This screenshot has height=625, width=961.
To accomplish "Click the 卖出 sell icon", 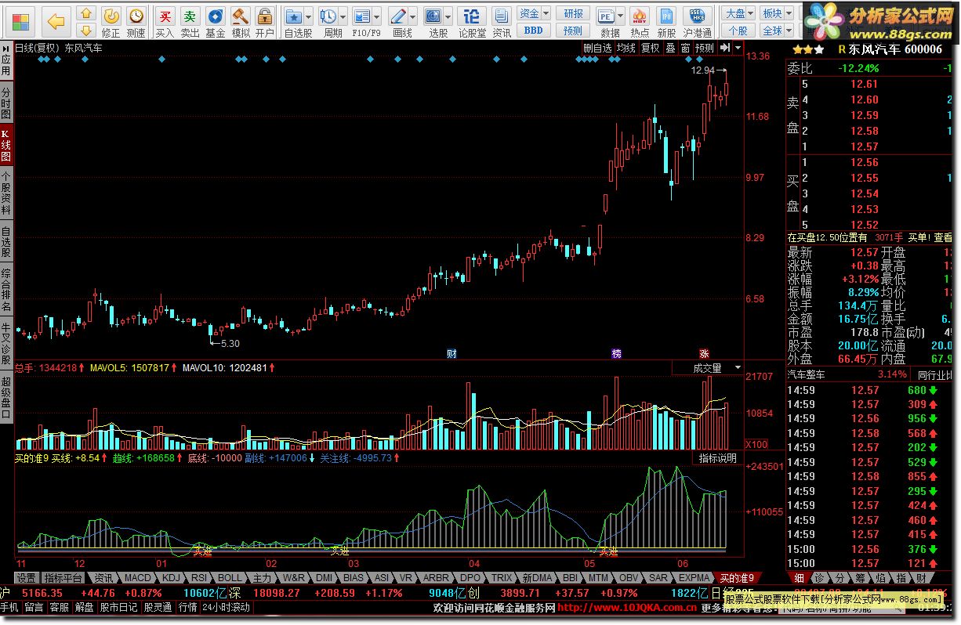I will pos(190,16).
